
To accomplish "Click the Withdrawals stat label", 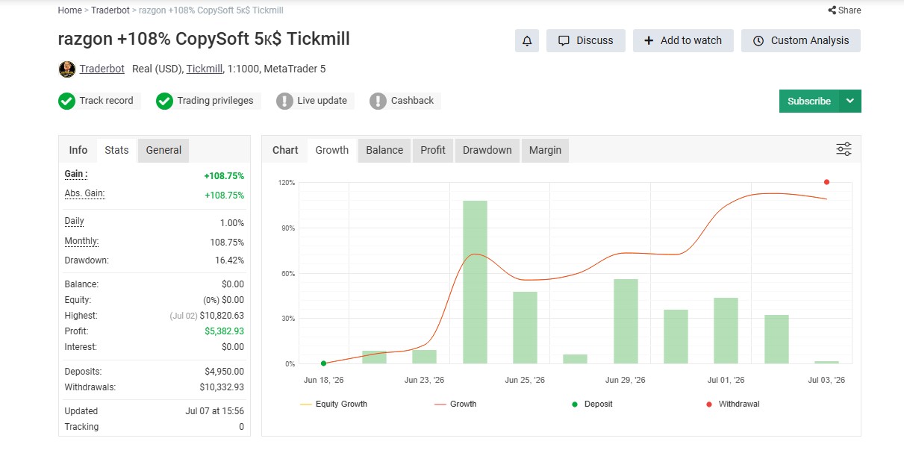I will pos(90,387).
